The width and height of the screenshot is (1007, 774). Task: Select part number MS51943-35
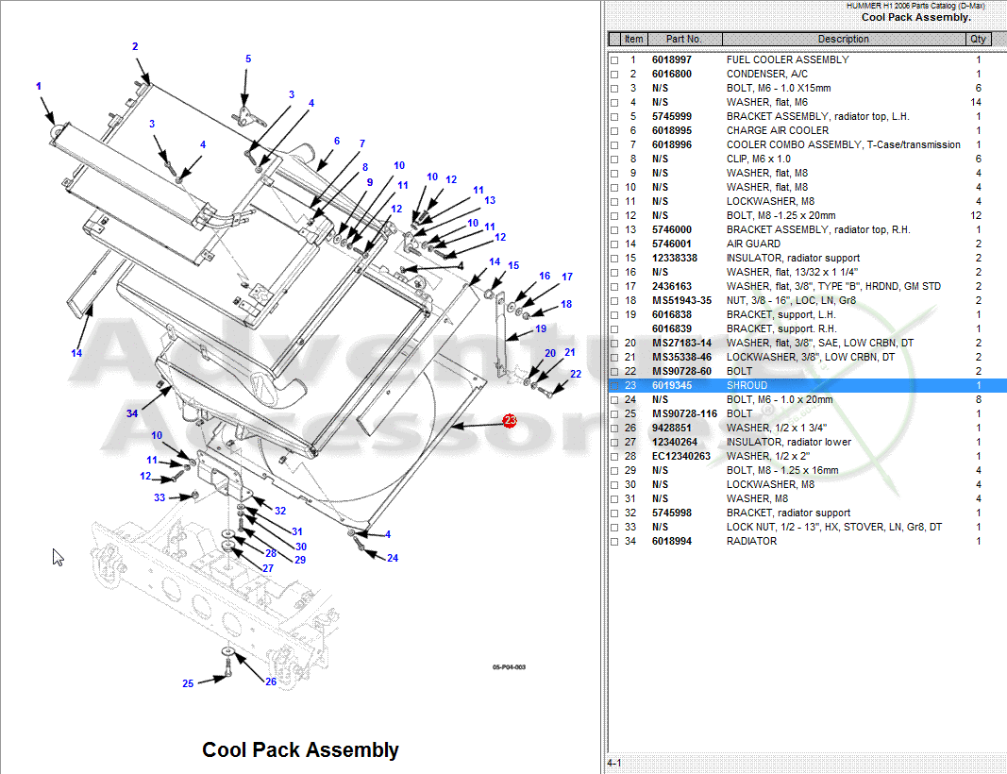[x=682, y=300]
